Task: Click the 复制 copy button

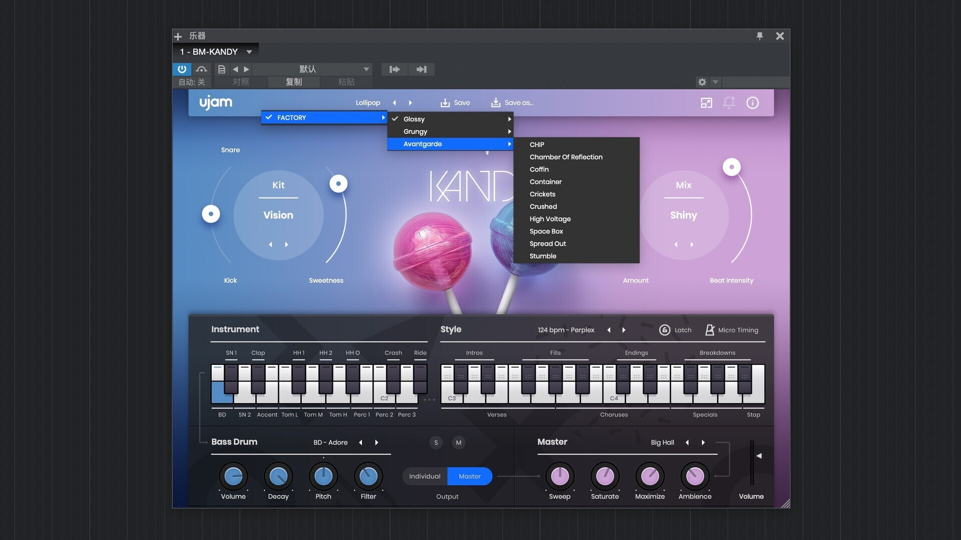Action: pyautogui.click(x=294, y=82)
